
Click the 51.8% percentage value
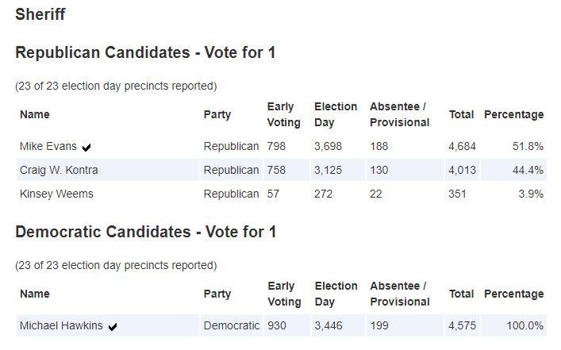pyautogui.click(x=528, y=146)
